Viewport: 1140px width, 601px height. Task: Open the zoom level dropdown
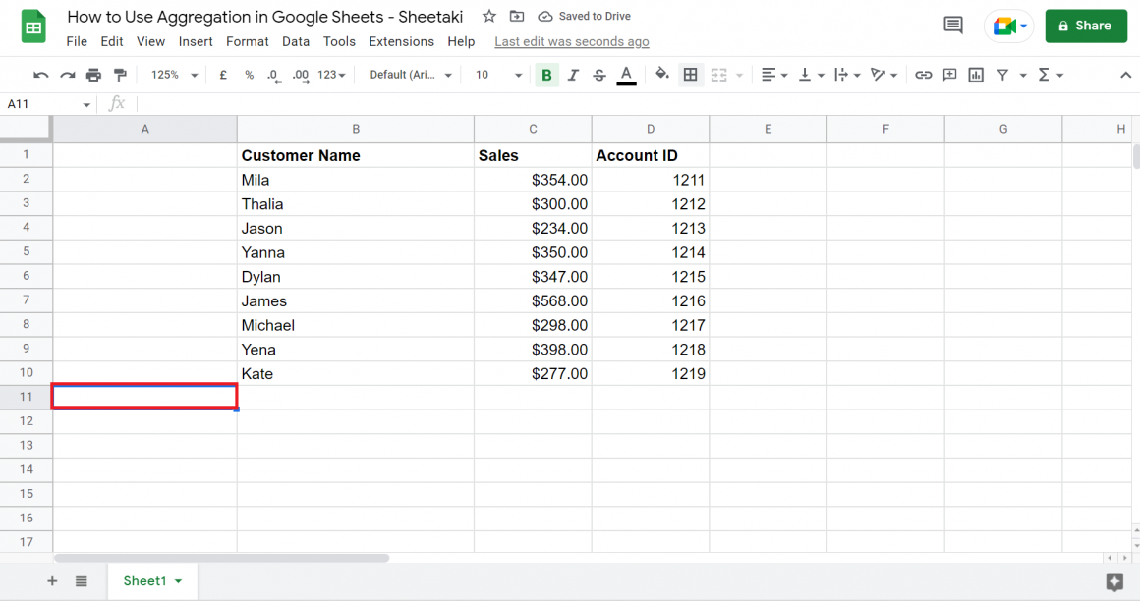[172, 75]
